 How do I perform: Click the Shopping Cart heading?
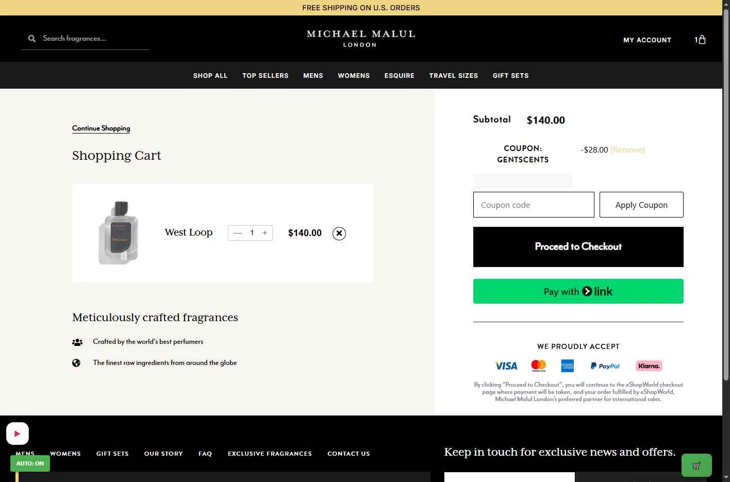click(x=117, y=156)
